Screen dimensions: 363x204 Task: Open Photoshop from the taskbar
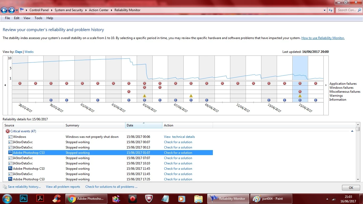(x=24, y=198)
